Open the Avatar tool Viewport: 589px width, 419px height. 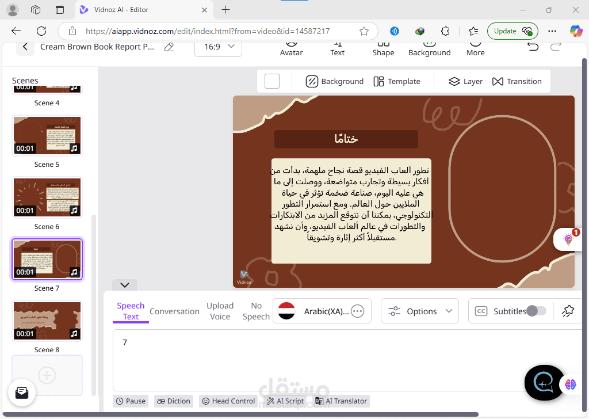tap(291, 49)
